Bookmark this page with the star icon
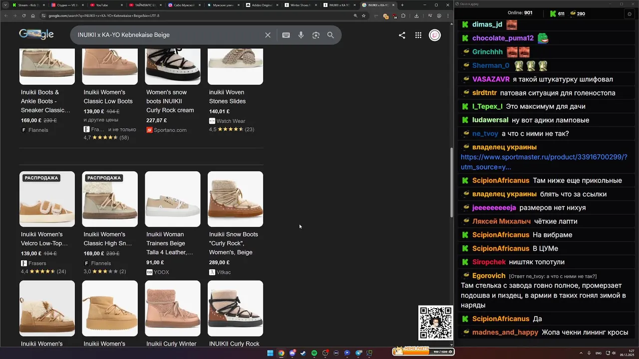 pyautogui.click(x=363, y=15)
